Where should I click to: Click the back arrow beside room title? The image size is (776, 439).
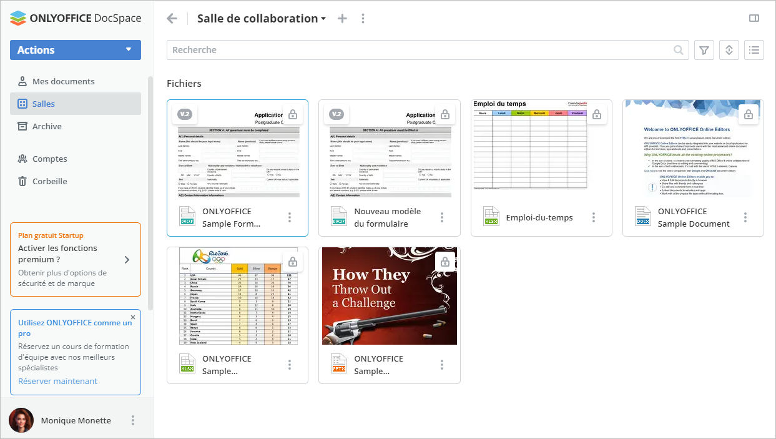[x=172, y=19]
